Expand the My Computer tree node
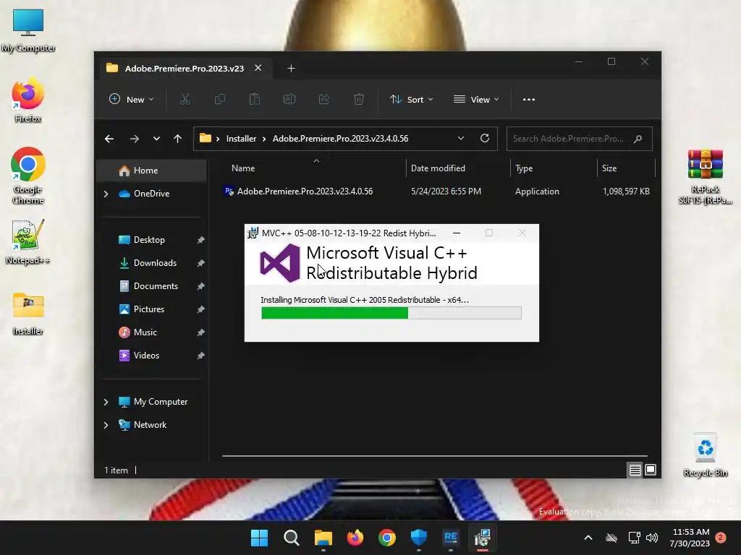The image size is (741, 555). [x=106, y=402]
